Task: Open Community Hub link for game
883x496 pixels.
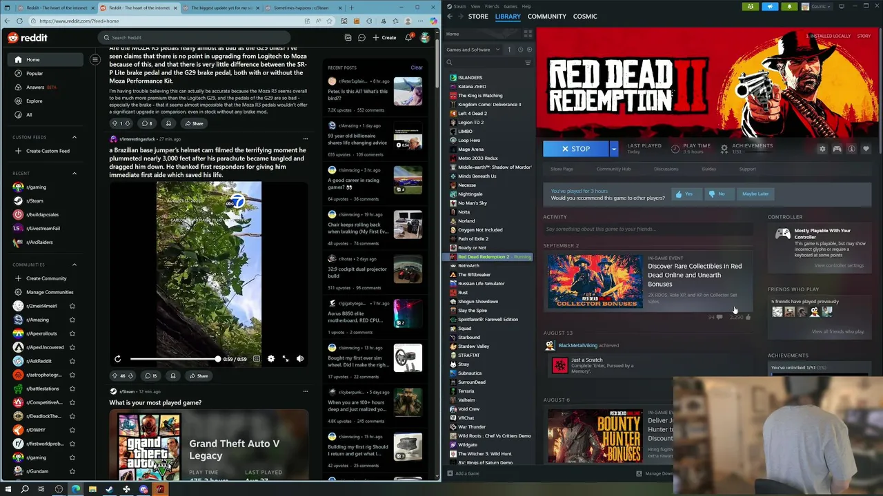Action: pyautogui.click(x=613, y=169)
